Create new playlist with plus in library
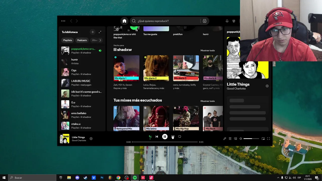The height and width of the screenshot is (181, 322). (93, 32)
